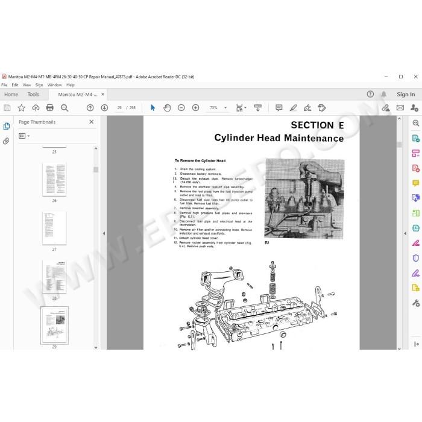Activate the Selection arrow tool
422x422 pixels.
click(153, 108)
